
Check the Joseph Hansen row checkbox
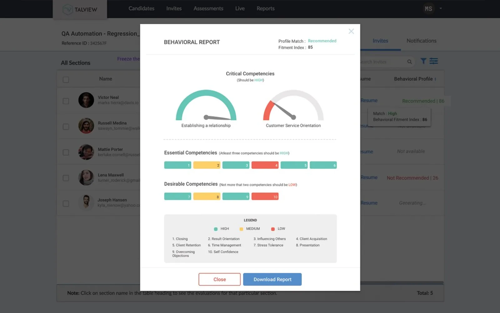(x=66, y=204)
